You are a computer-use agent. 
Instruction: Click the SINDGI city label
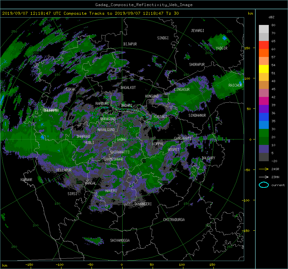(163, 38)
